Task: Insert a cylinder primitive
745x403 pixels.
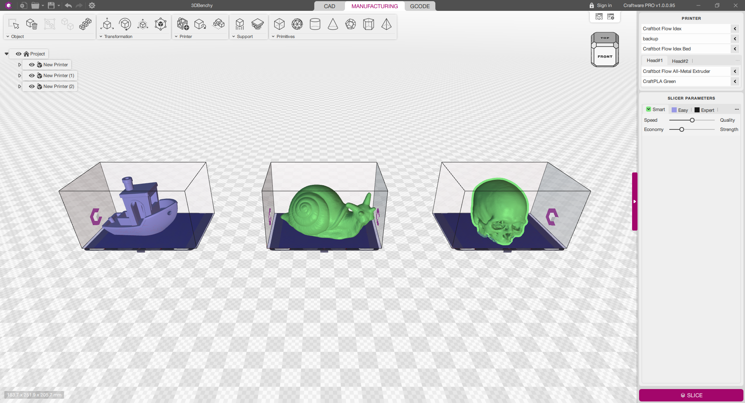Action: pos(315,24)
